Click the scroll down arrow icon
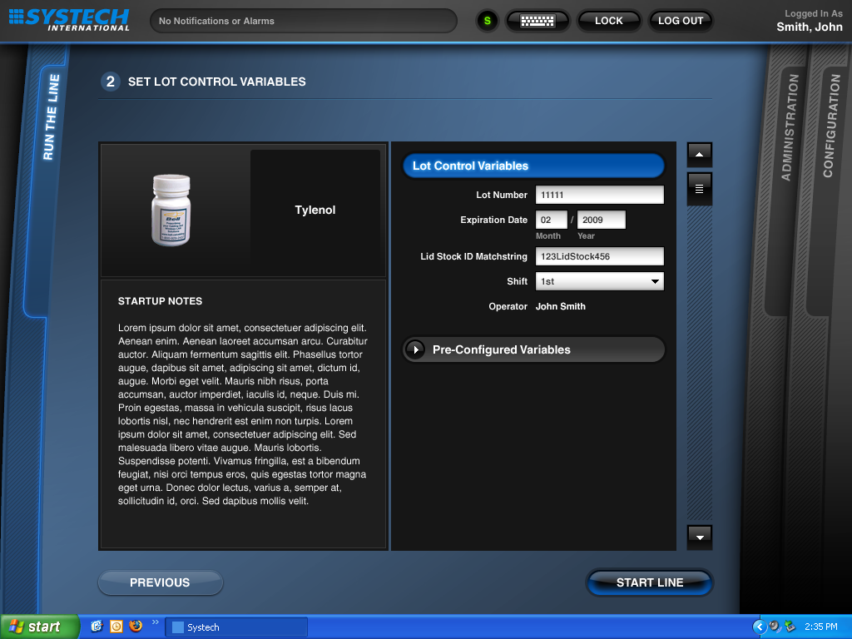852x639 pixels. [699, 537]
